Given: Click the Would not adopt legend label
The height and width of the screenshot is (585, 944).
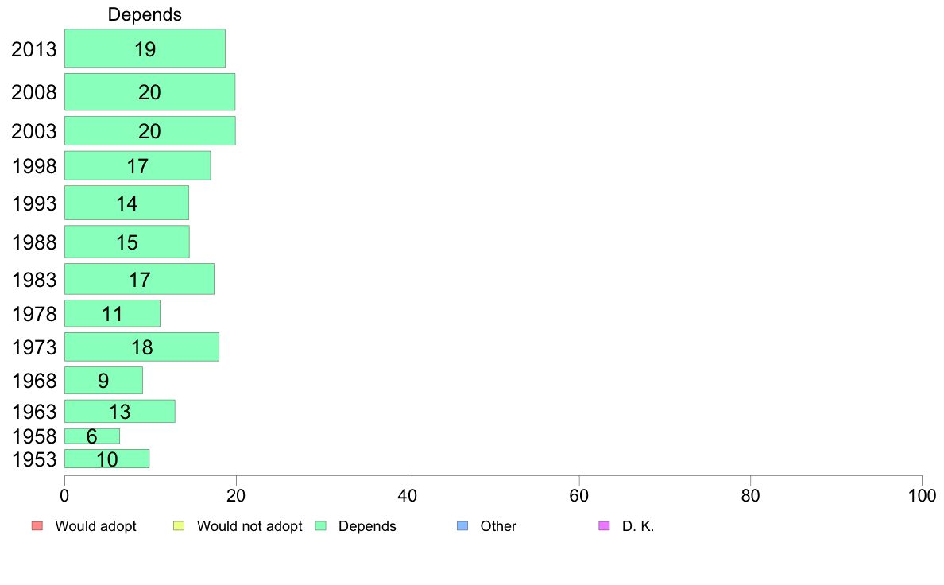Looking at the screenshot, I should [x=250, y=526].
